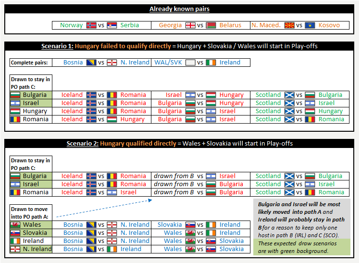Click 'drawn from B' in Scenario 2 Israel row

174,184
